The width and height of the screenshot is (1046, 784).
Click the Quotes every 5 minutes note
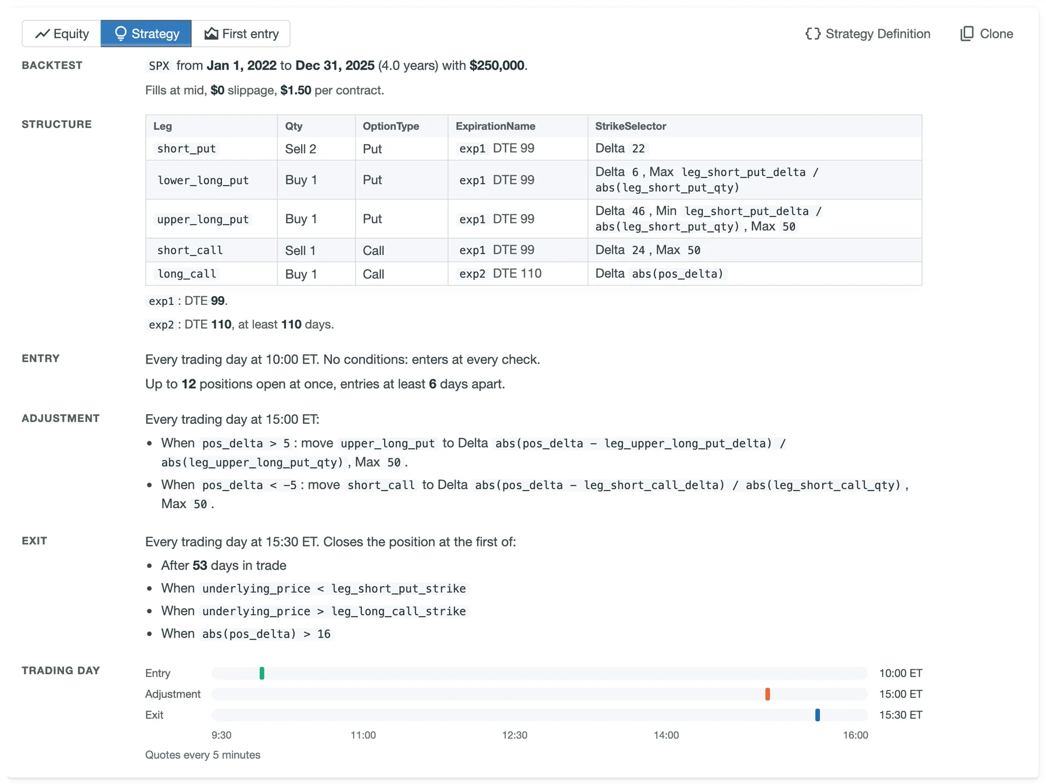coord(203,755)
